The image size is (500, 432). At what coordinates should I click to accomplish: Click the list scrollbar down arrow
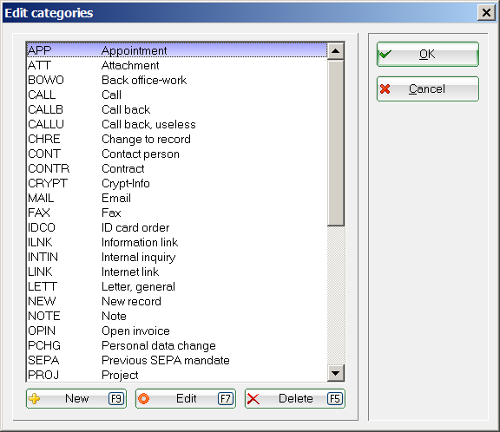[335, 373]
